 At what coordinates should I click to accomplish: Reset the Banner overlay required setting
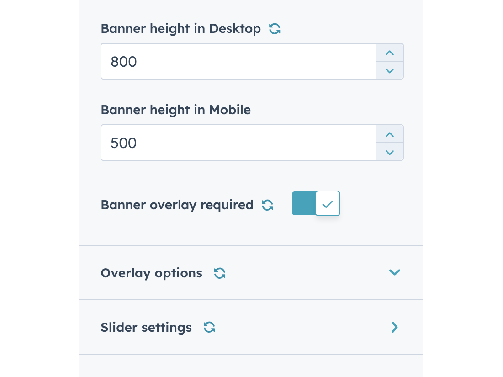point(267,205)
